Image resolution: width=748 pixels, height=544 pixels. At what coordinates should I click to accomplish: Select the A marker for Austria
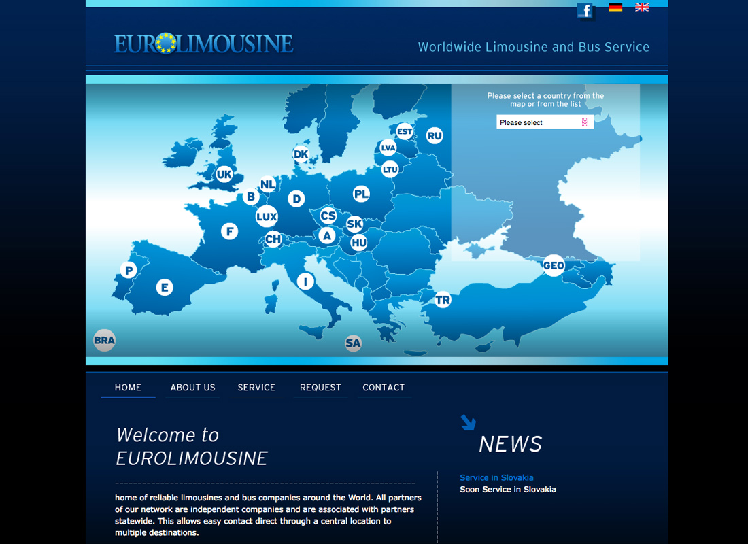click(327, 235)
